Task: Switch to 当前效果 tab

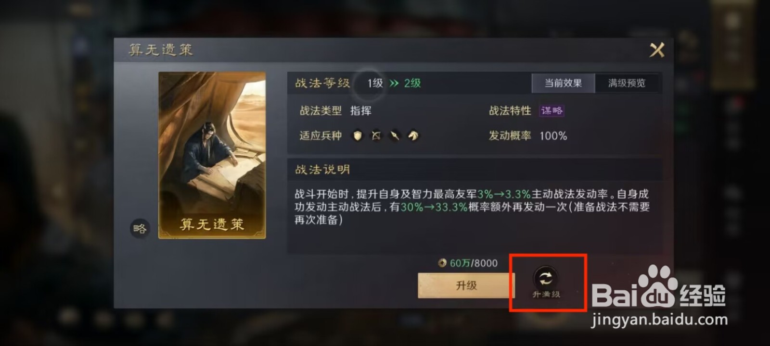Action: 563,83
